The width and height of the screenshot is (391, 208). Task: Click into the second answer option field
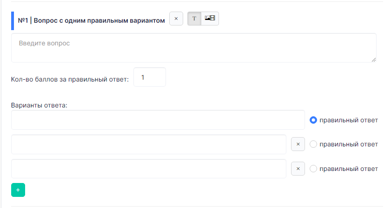click(x=149, y=145)
